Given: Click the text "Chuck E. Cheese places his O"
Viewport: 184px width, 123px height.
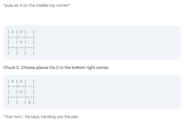Looking at the screenshot, I should point(31,68).
